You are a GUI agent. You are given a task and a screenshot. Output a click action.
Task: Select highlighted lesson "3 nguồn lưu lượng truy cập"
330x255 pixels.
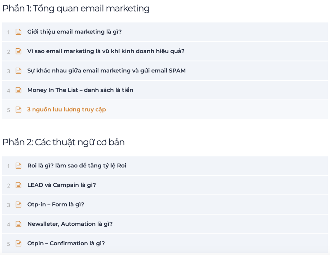pos(66,110)
